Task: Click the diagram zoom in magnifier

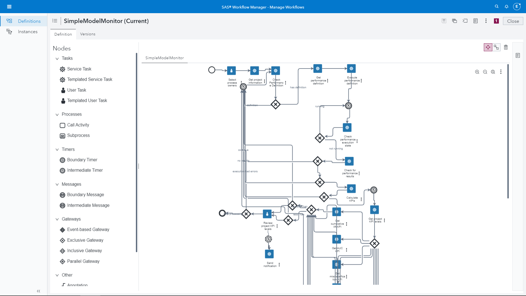Action: [477, 72]
